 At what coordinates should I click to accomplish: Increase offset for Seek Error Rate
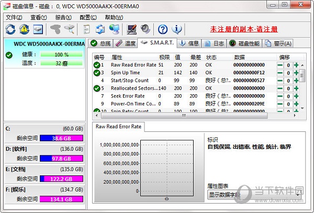[x=296, y=96]
